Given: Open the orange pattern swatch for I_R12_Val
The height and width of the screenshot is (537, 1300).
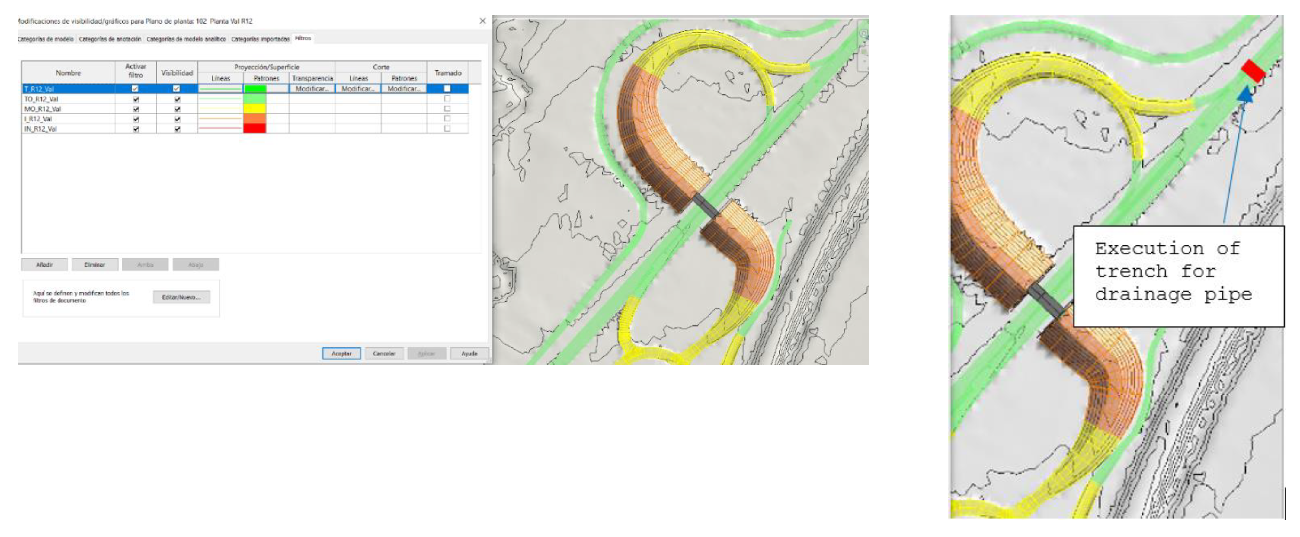Looking at the screenshot, I should point(255,119).
